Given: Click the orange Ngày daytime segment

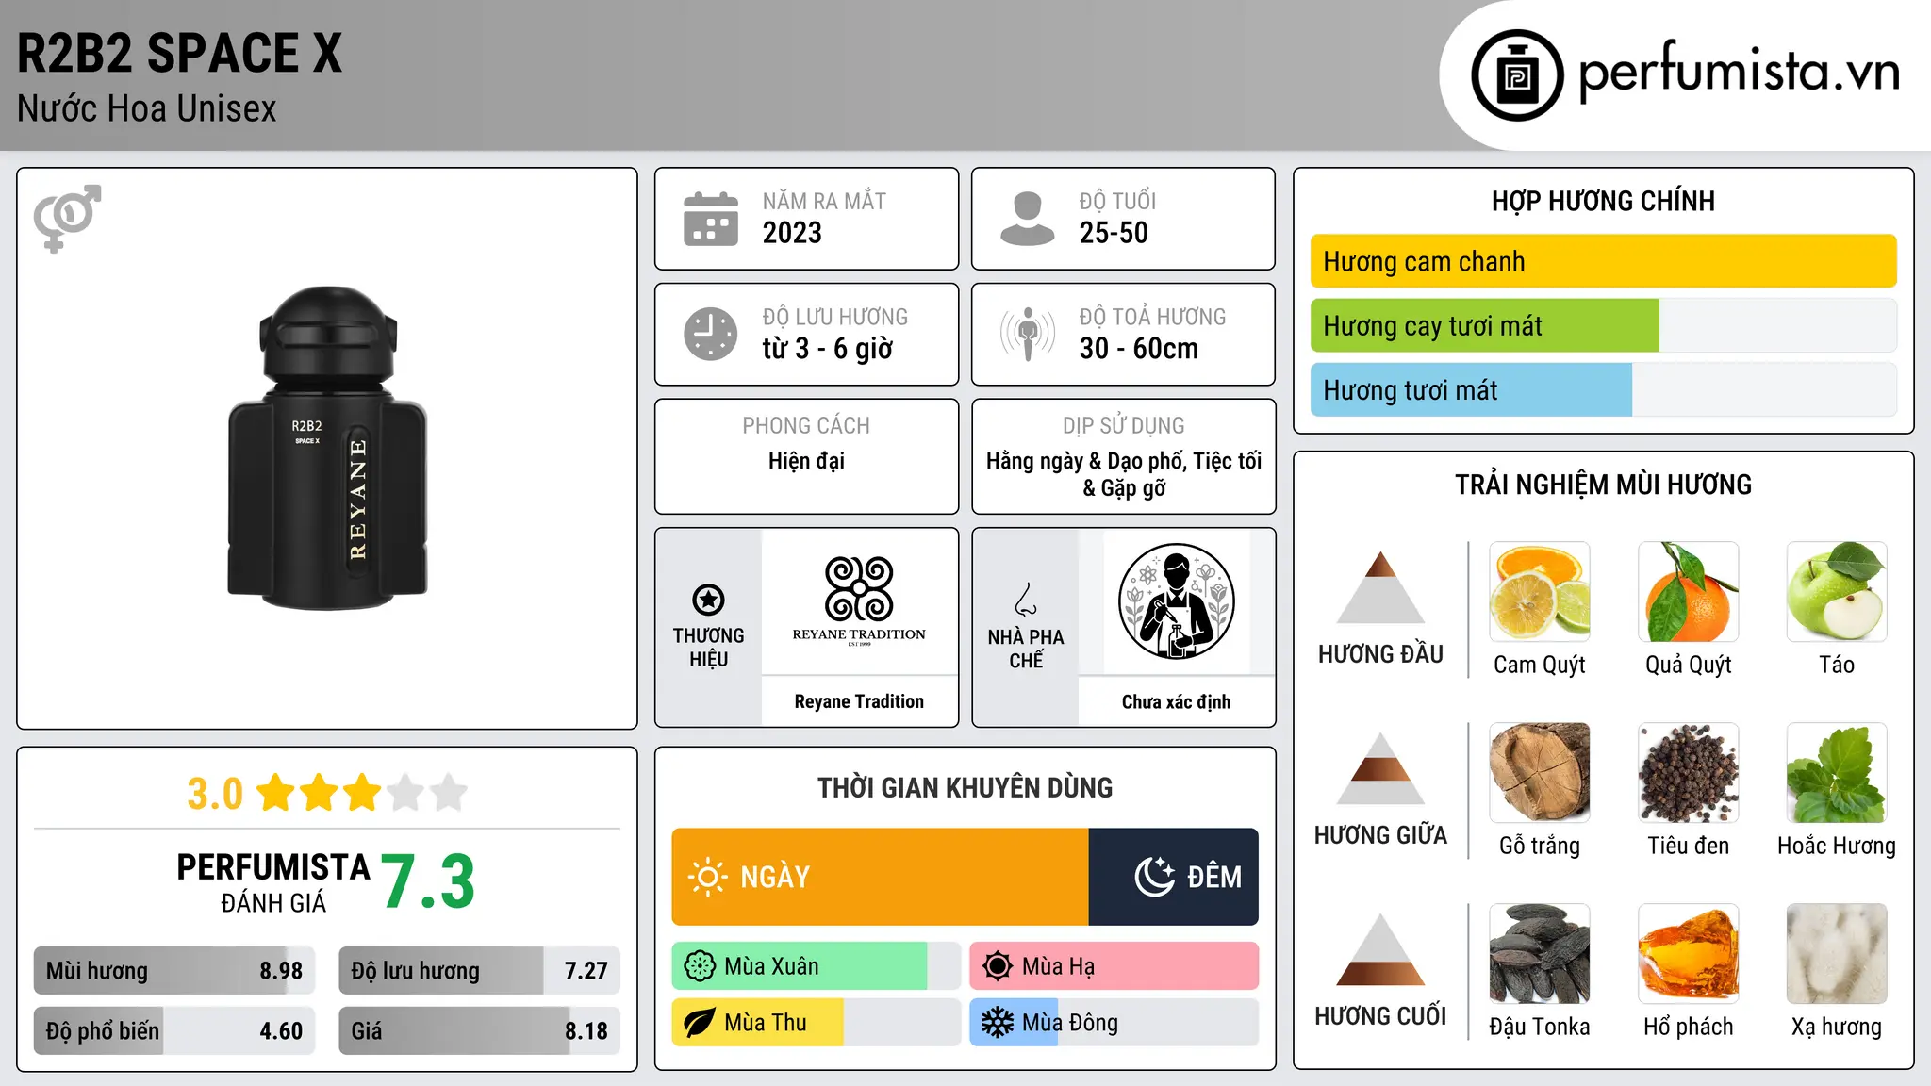Looking at the screenshot, I should (881, 877).
